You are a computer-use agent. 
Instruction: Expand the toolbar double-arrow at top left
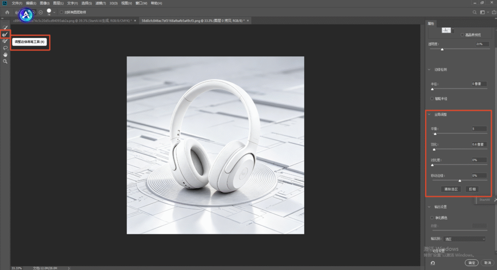2,18
